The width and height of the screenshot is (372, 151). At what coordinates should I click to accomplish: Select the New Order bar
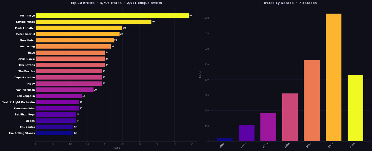(x=75, y=40)
